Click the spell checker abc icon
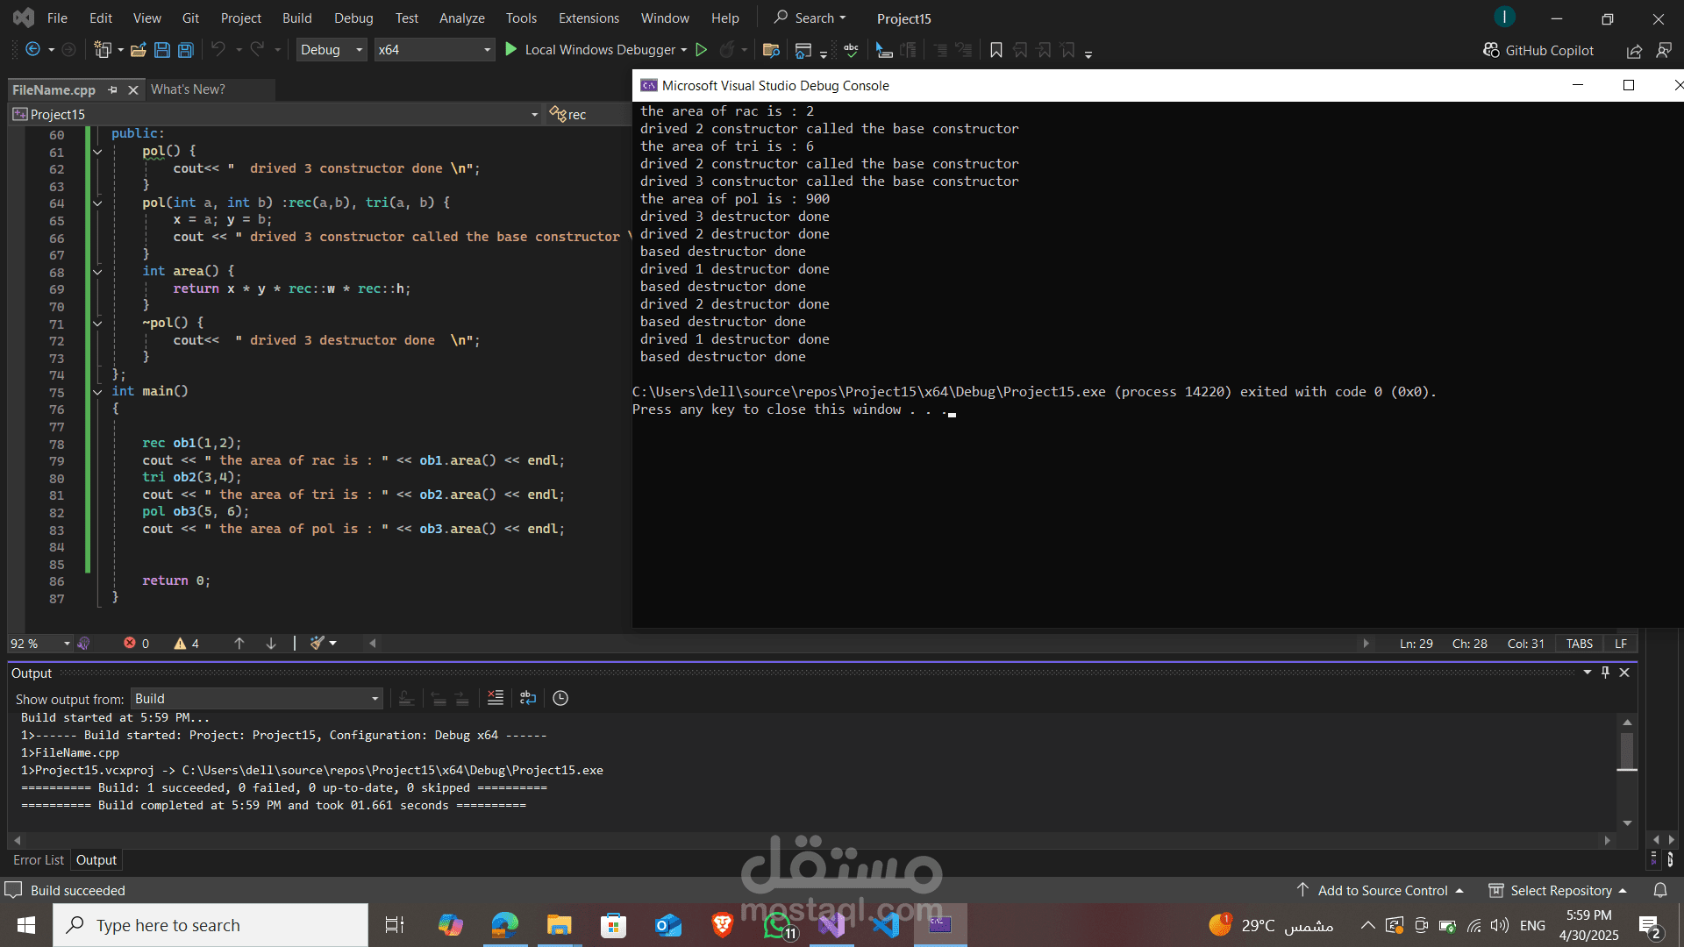The height and width of the screenshot is (947, 1684). (851, 50)
